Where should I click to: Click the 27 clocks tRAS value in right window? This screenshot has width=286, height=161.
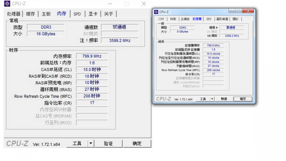coord(213,66)
